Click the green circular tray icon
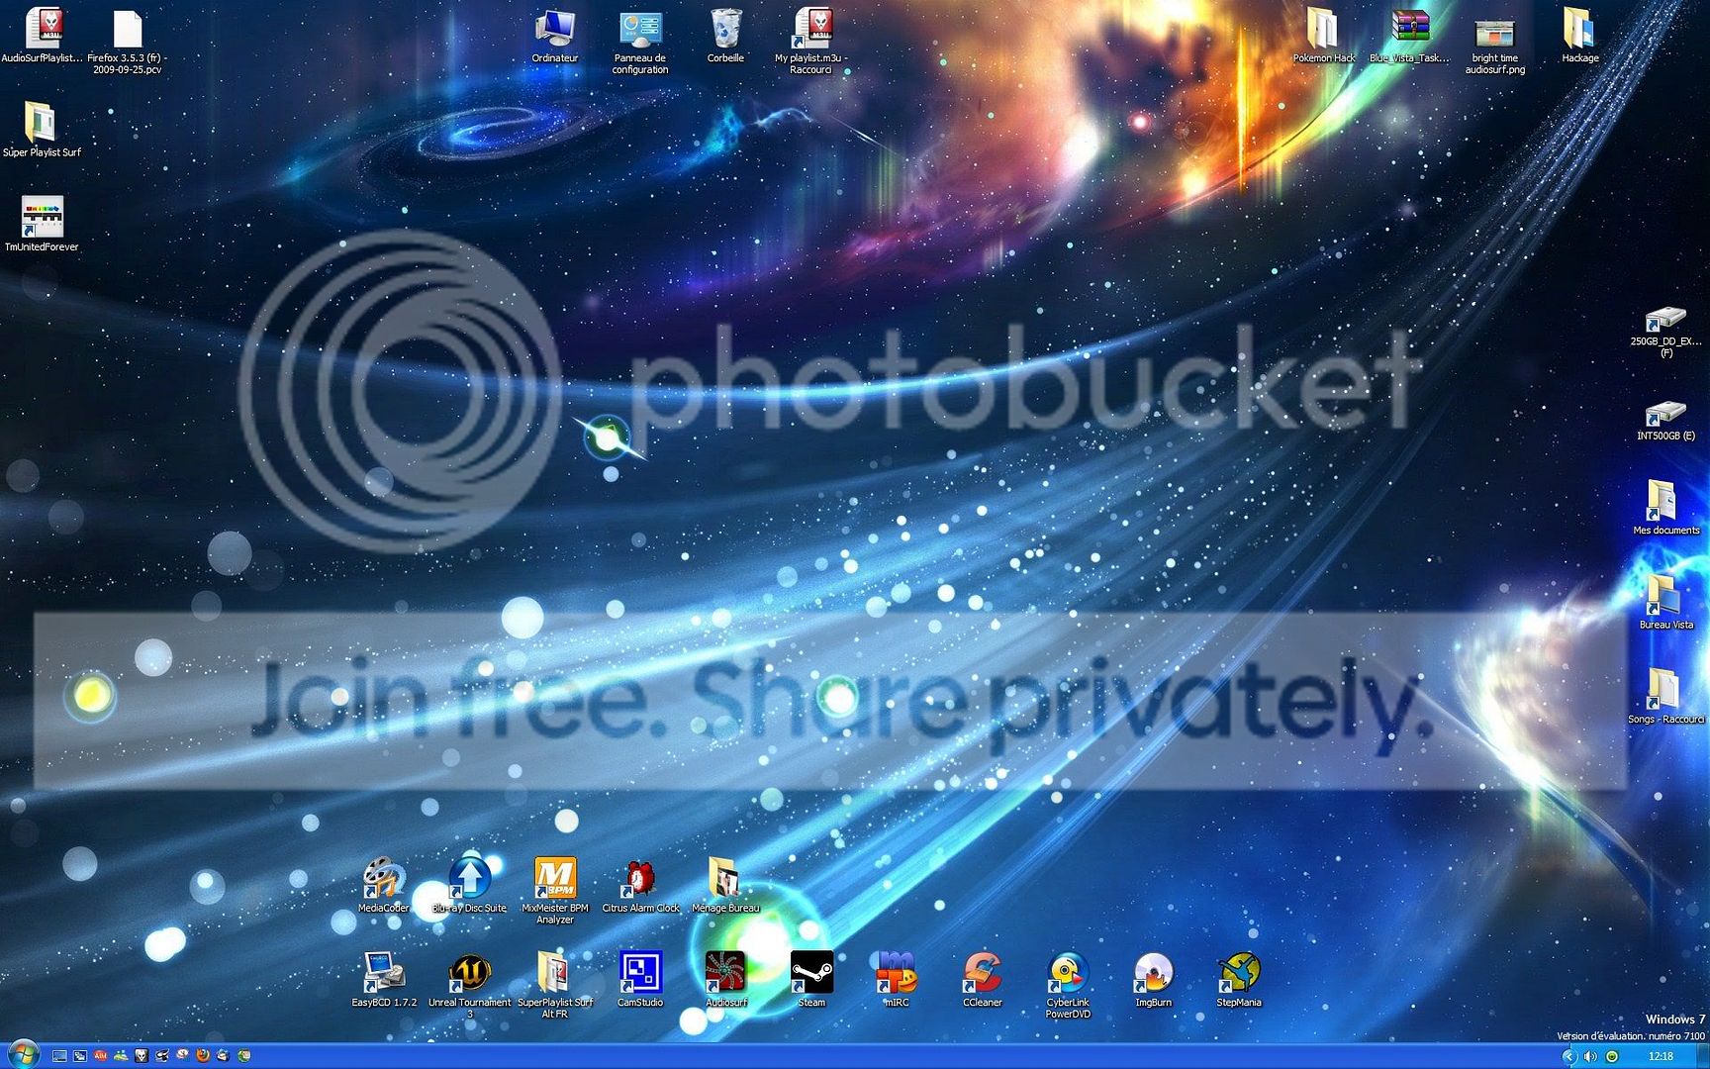The height and width of the screenshot is (1069, 1710). (1612, 1056)
